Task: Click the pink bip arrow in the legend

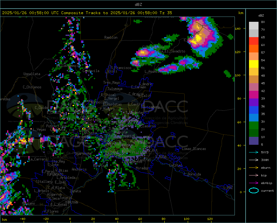Action: (254, 175)
